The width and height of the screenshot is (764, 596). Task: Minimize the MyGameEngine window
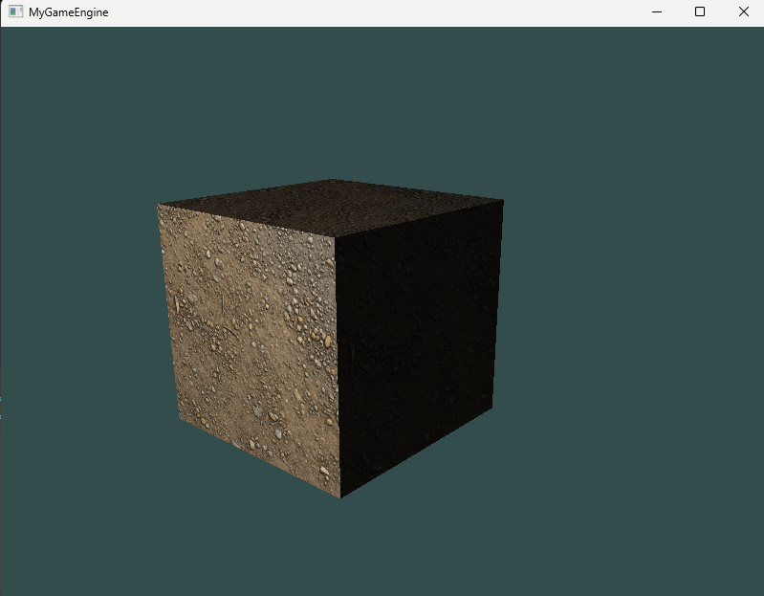point(657,11)
